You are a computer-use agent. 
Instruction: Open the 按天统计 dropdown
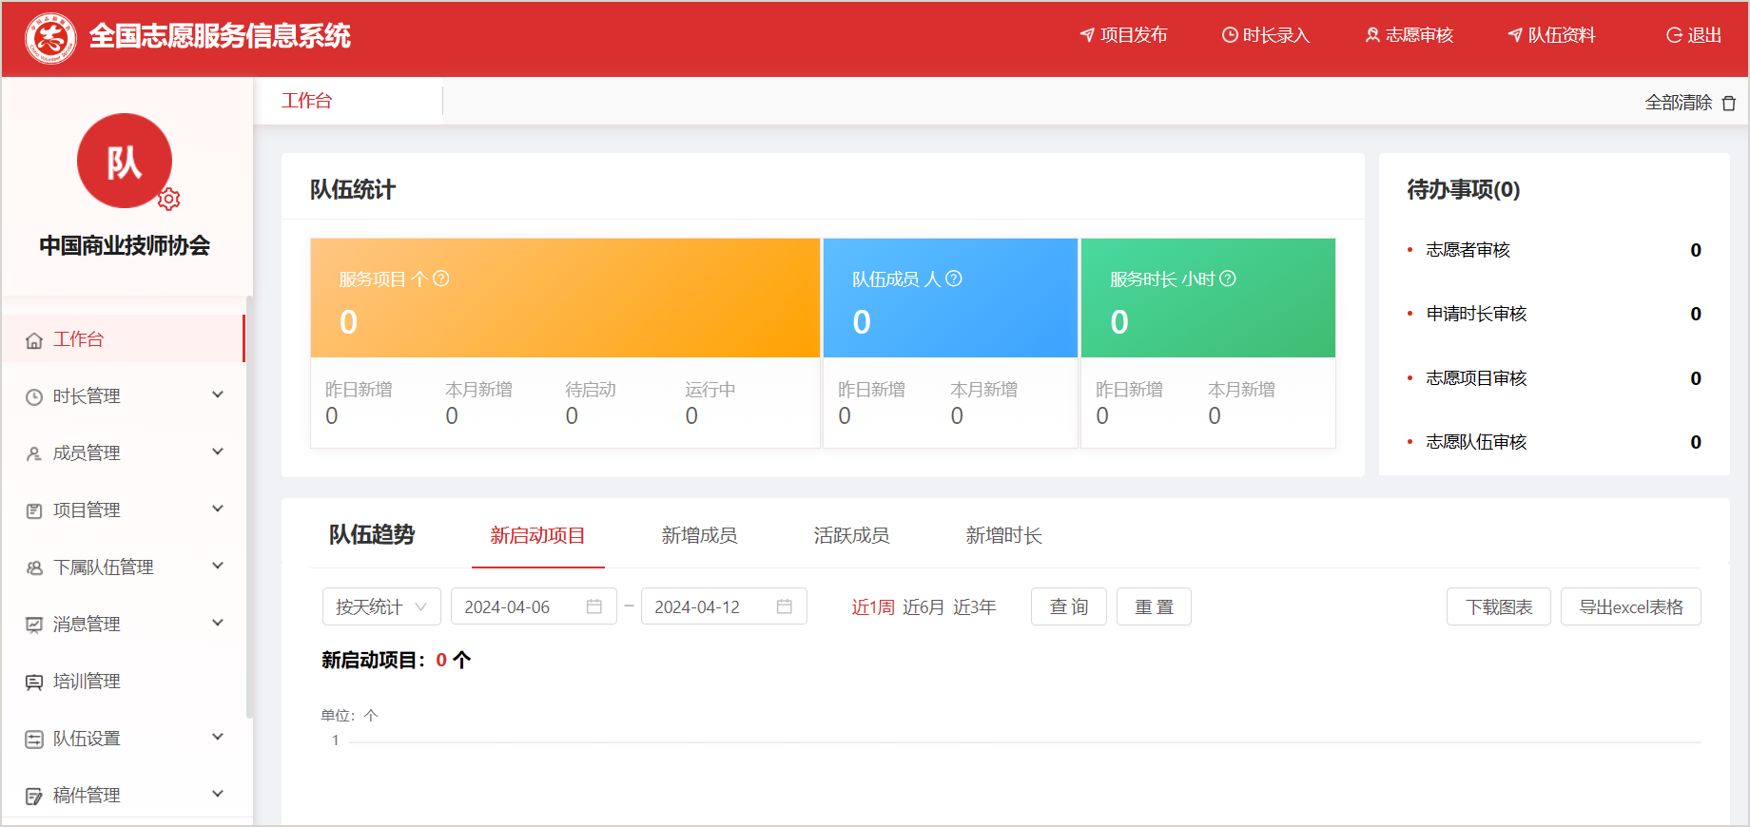pyautogui.click(x=381, y=606)
